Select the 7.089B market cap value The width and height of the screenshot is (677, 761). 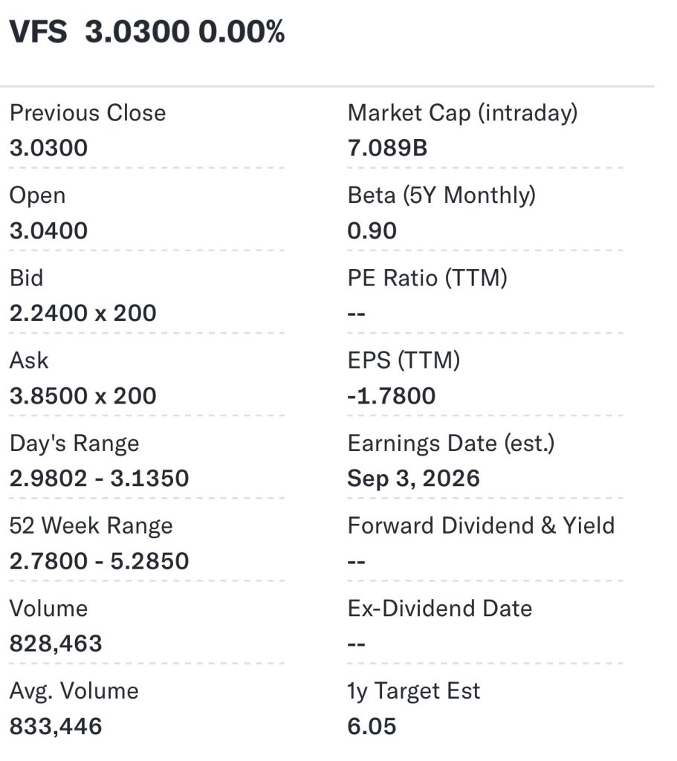point(387,148)
